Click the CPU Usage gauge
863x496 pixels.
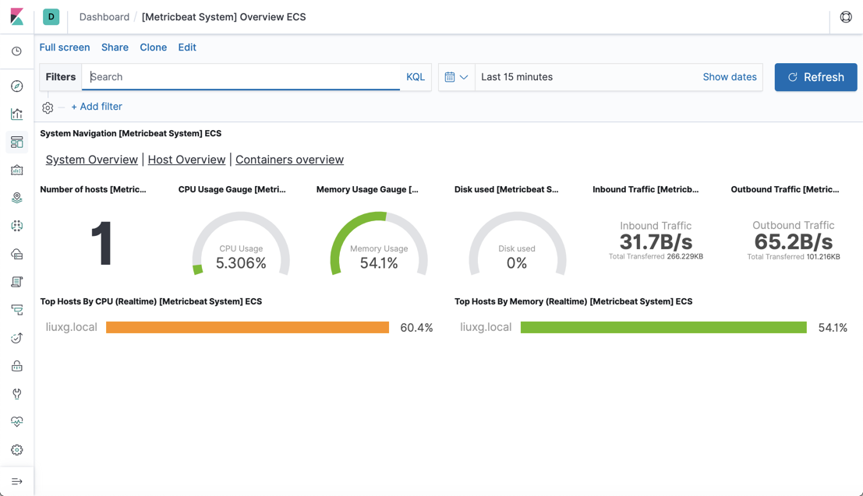(x=241, y=244)
